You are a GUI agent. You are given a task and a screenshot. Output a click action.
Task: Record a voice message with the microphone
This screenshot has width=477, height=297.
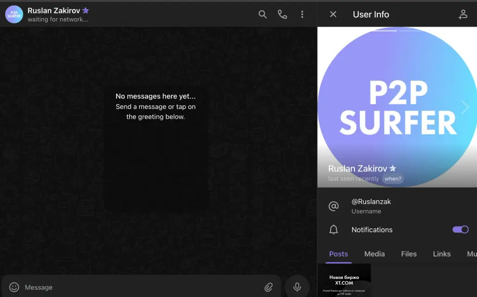tap(297, 287)
